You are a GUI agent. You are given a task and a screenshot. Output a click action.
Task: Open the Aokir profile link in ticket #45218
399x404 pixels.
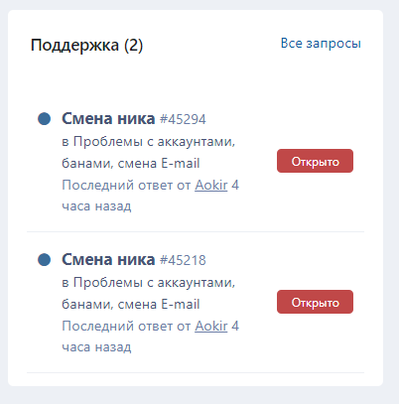click(211, 326)
